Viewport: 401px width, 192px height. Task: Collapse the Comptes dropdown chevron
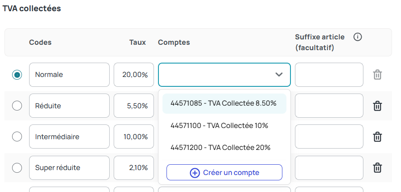pos(279,75)
